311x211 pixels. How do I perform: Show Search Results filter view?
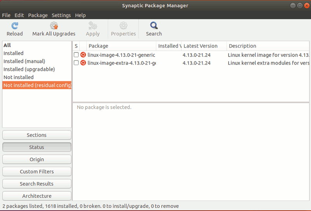coord(37,184)
